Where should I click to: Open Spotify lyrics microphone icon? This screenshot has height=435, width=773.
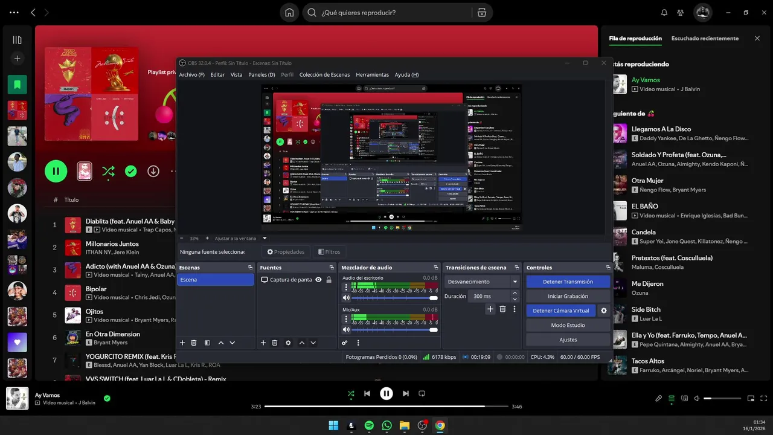(x=659, y=398)
